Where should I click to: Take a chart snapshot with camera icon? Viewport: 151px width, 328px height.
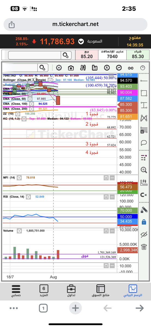[x=71, y=68]
